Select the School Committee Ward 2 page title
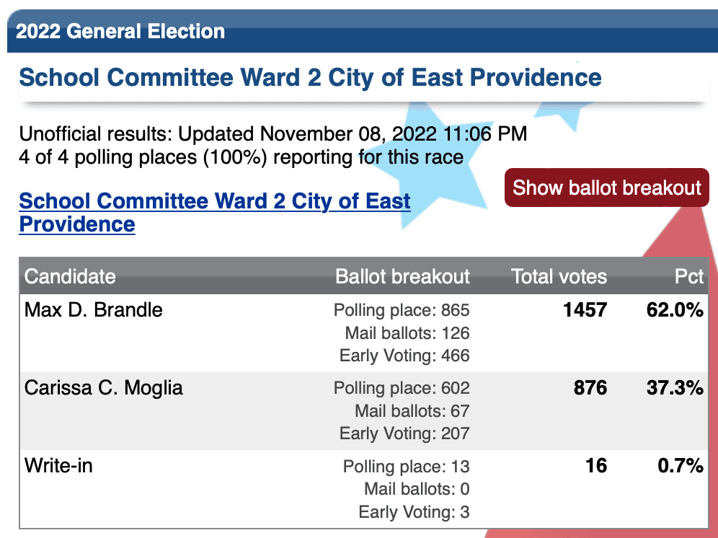Screen dimensions: 718x538 tap(310, 77)
